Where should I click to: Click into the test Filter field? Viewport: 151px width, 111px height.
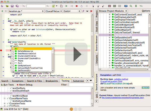click(81, 85)
